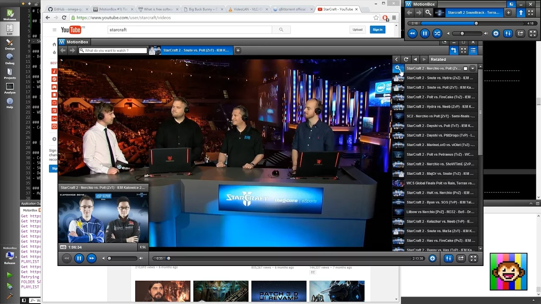Switch to the 'Big Buck Bunny' browser tab
Screen dimensions: 541x304
point(204,9)
